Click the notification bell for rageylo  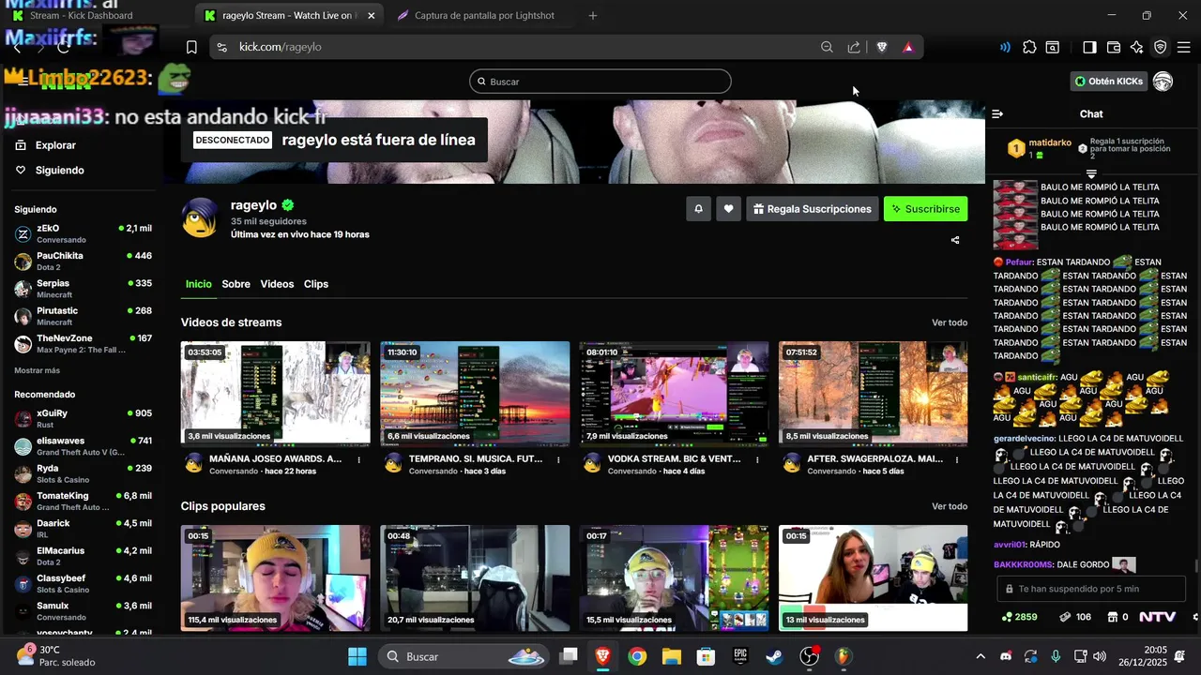point(698,209)
